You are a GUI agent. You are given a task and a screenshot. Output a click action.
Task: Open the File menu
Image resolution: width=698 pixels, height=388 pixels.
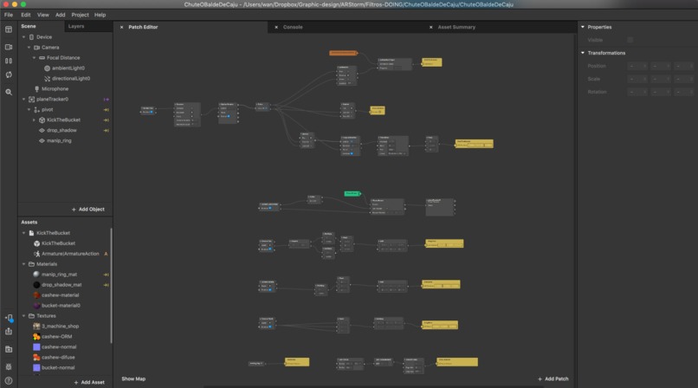click(x=9, y=15)
